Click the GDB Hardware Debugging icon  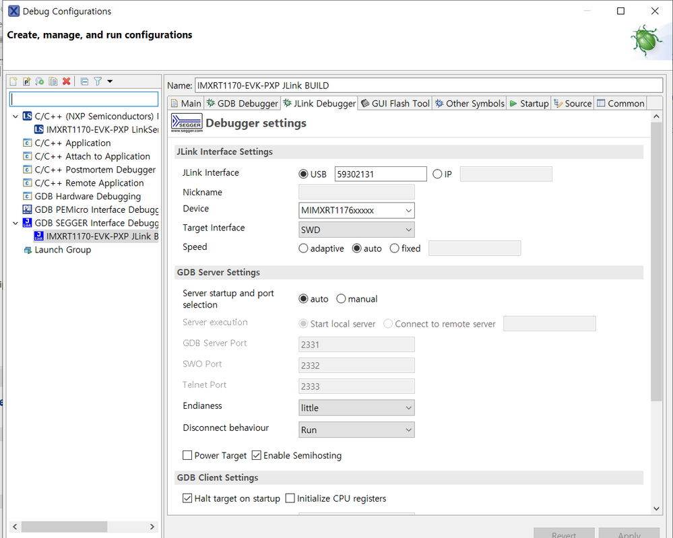pos(27,196)
